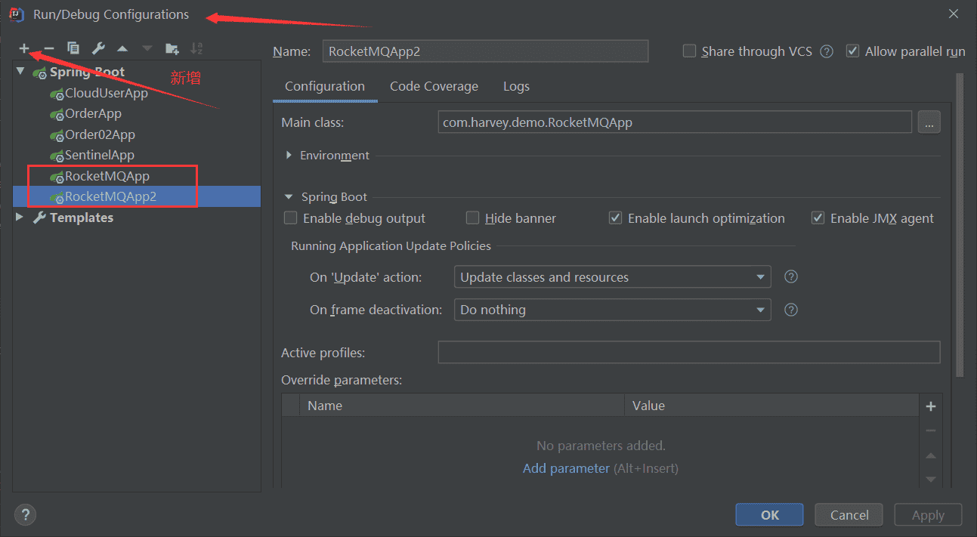The image size is (977, 537).
Task: Show help for 'Update' action policy
Action: coord(791,276)
